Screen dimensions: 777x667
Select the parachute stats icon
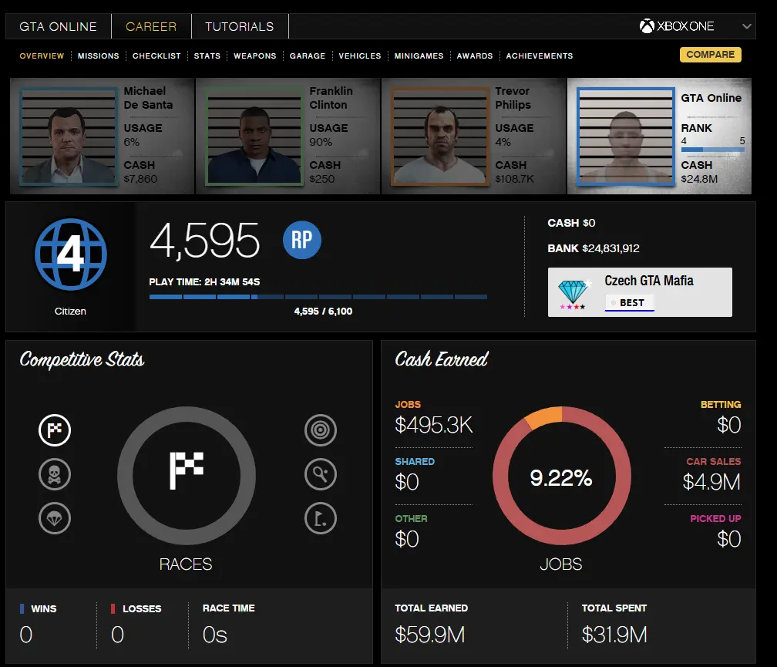(x=55, y=520)
